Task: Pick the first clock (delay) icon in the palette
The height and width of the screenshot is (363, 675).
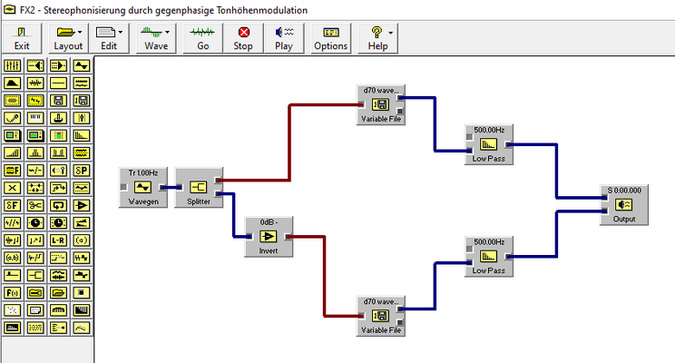Action: tap(35, 223)
